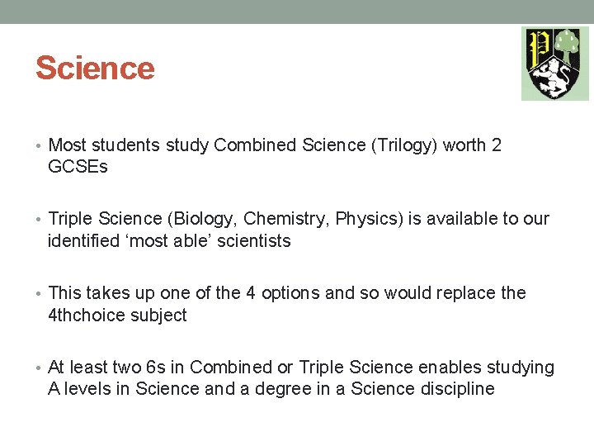Viewport: 594px width, 446px height.
Task: Click the word 'GCSEs'
Action: click(78, 168)
